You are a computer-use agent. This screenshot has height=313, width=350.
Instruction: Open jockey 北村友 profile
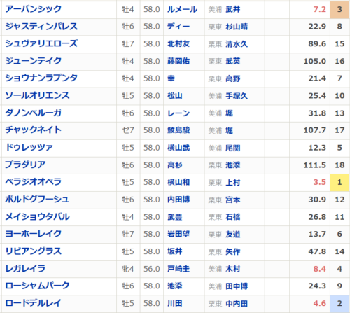[178, 43]
